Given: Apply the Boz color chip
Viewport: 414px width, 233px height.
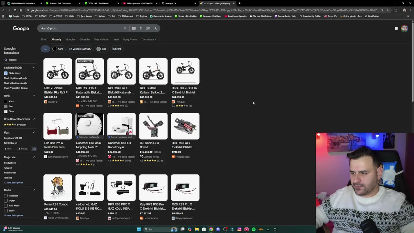Looking at the screenshot, I should (101, 49).
